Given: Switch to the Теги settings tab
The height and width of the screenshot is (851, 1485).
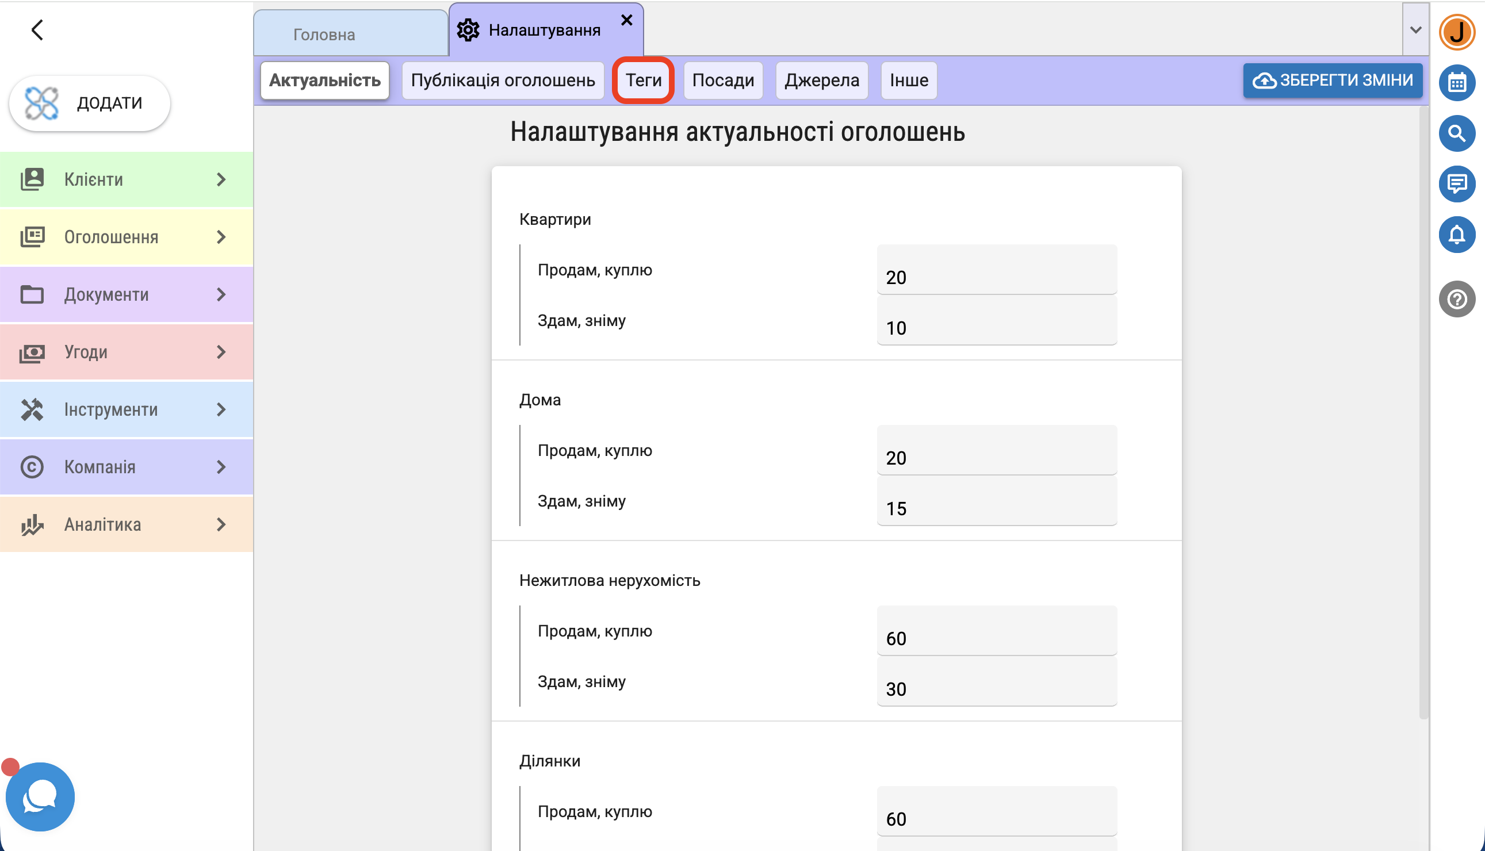Looking at the screenshot, I should [643, 80].
